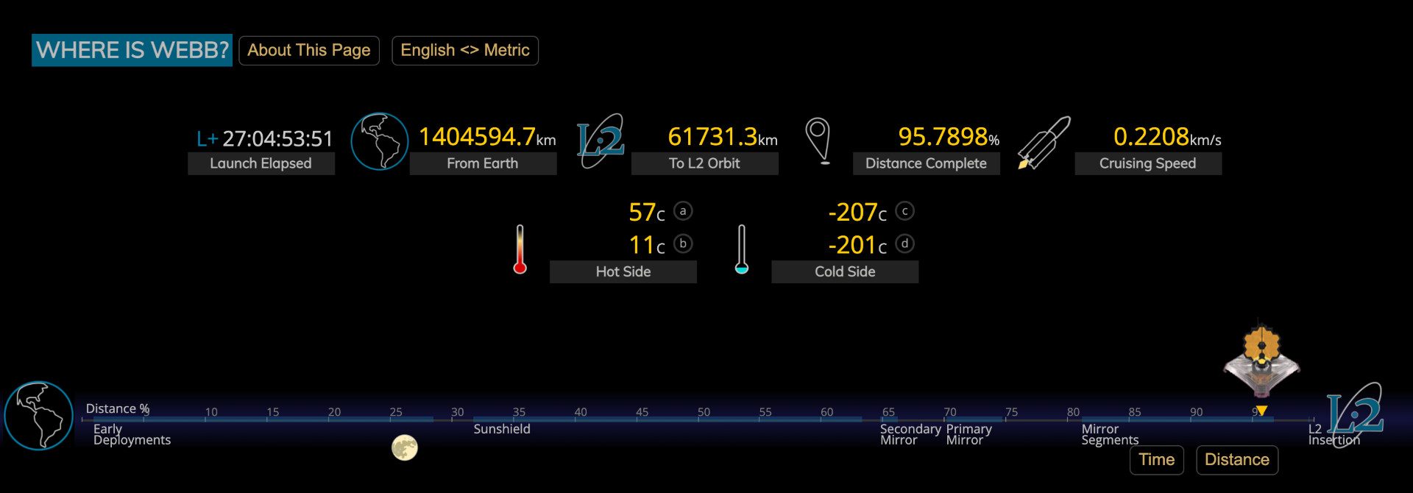Click the 50 percent tick on timeline

click(704, 412)
